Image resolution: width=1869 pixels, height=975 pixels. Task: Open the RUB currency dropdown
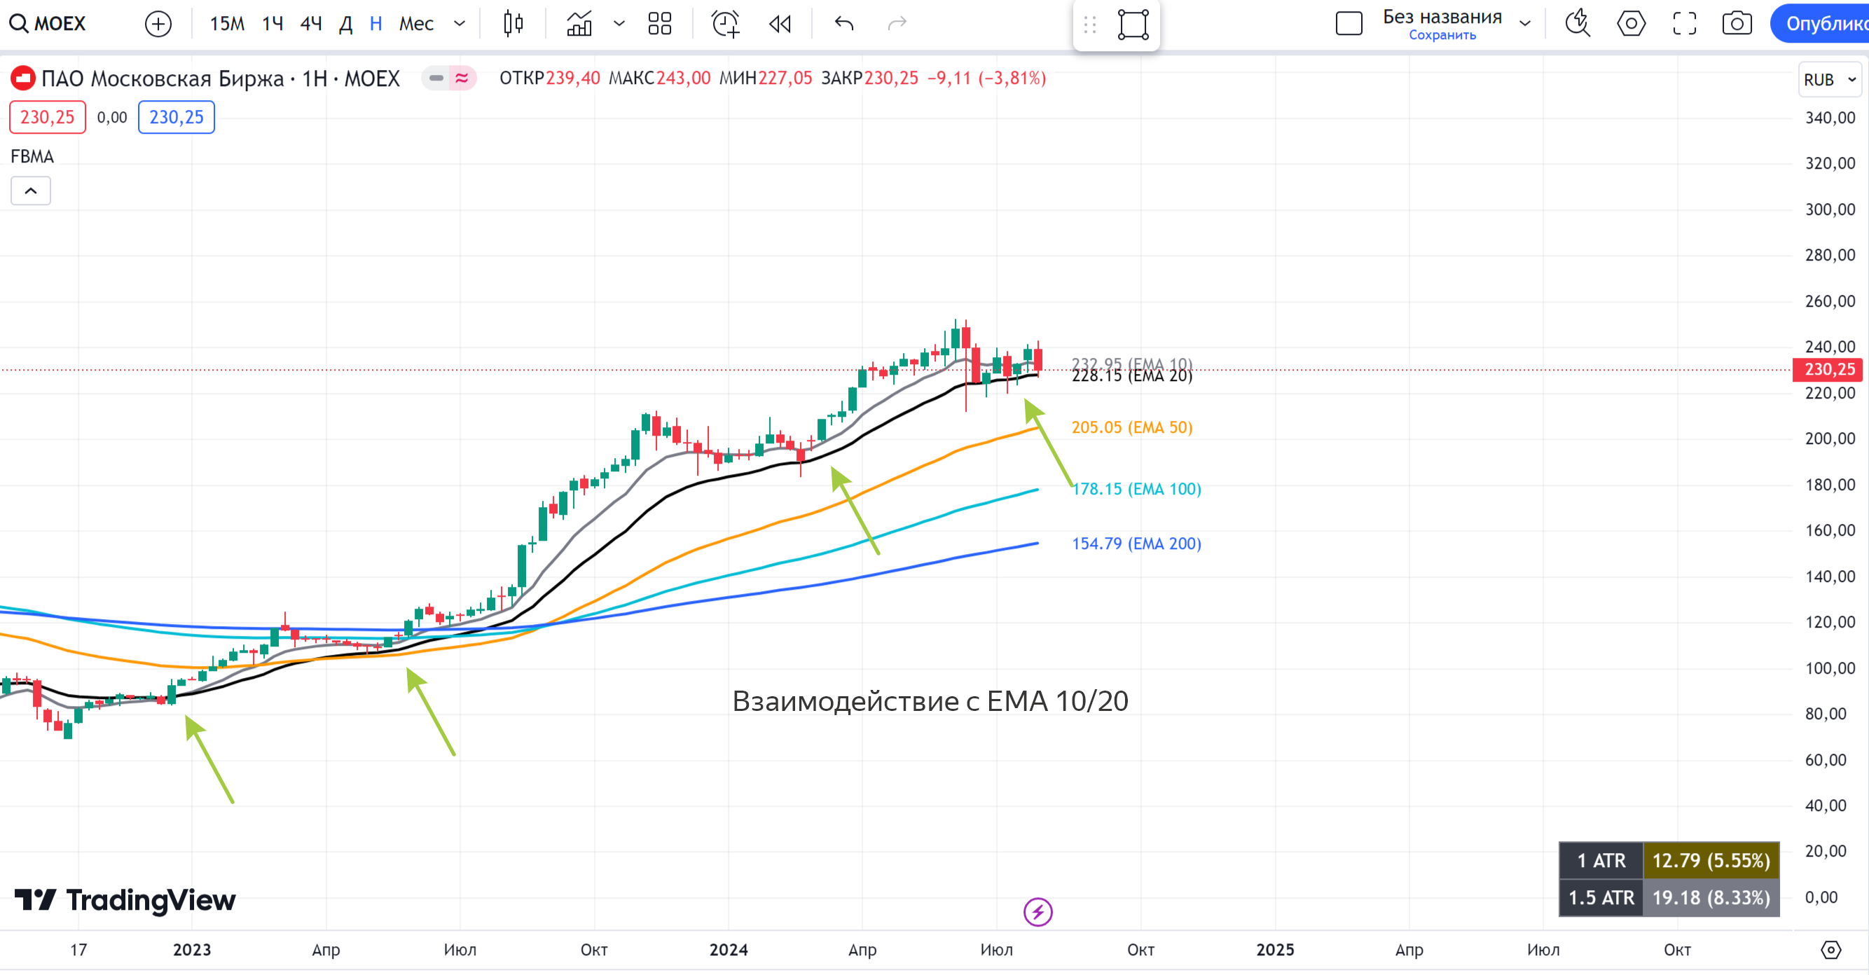click(1829, 80)
